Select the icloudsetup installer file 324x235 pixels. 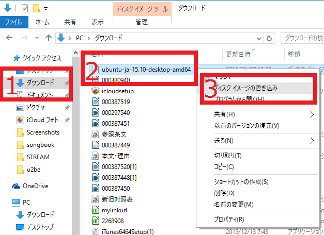[x=95, y=90]
